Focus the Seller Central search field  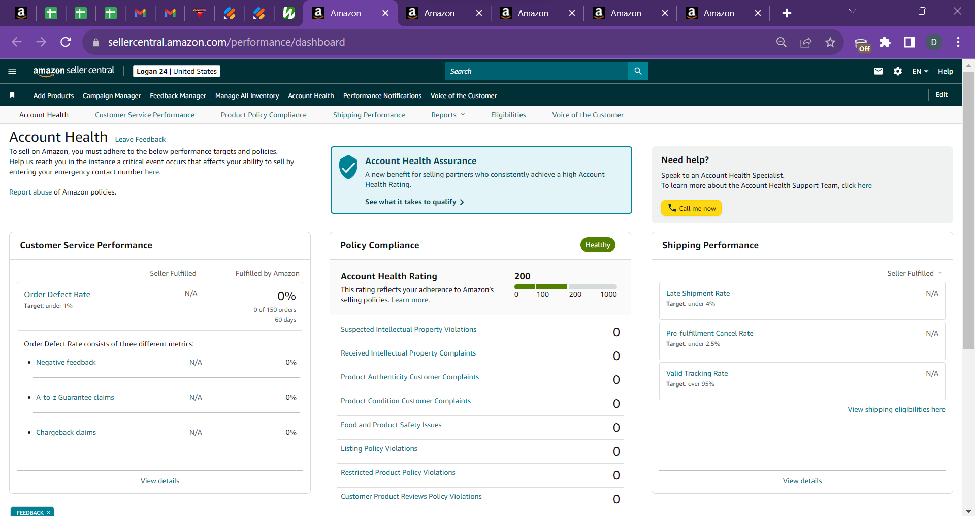tap(536, 71)
